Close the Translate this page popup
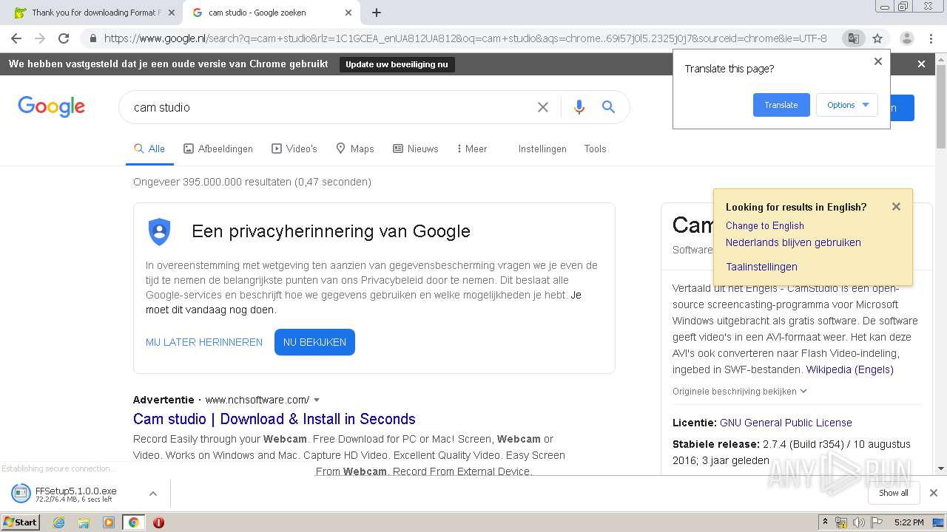This screenshot has height=532, width=947. (x=878, y=61)
